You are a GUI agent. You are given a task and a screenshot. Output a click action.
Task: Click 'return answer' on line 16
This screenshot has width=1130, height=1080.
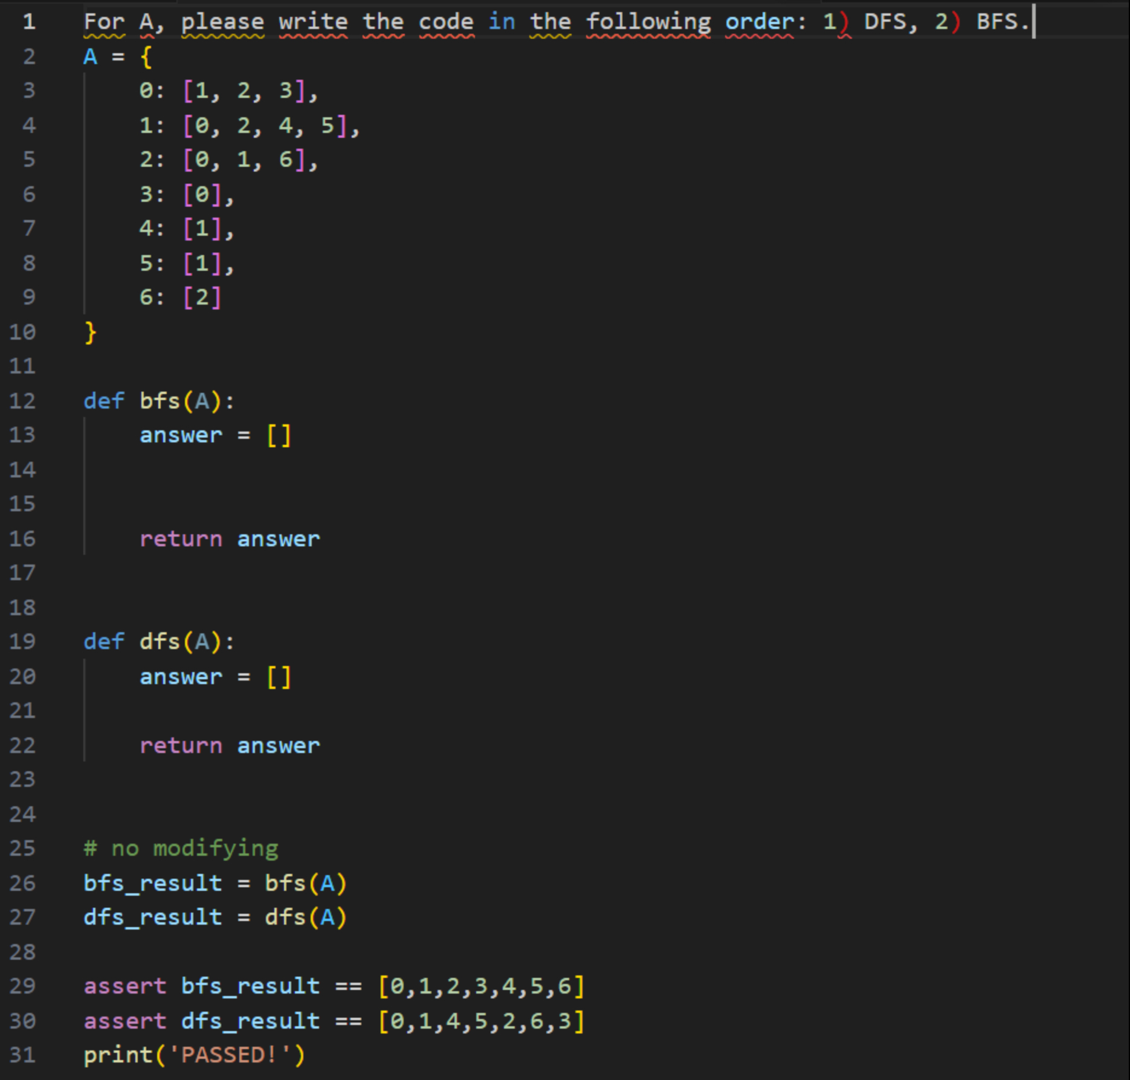click(230, 538)
